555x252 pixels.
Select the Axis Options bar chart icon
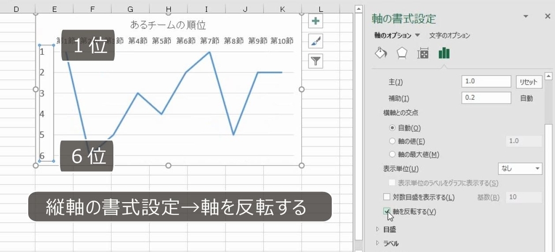(x=444, y=53)
